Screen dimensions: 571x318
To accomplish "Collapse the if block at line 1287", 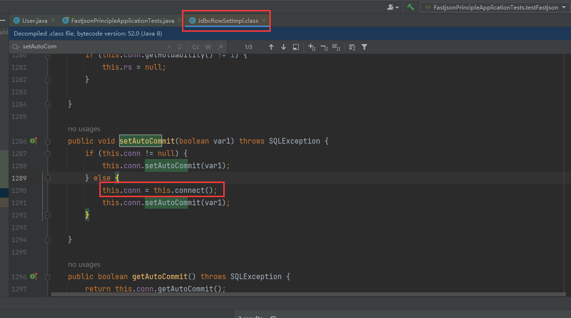I will tap(48, 154).
